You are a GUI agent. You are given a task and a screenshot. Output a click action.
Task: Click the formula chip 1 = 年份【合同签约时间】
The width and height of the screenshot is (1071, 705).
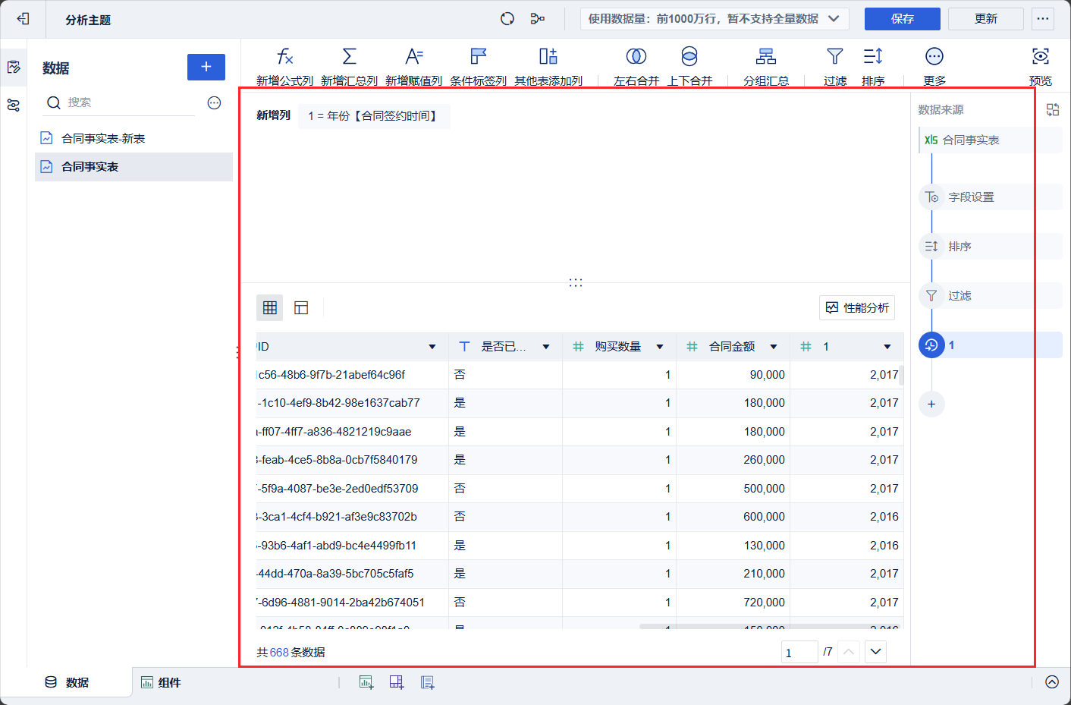pos(374,116)
